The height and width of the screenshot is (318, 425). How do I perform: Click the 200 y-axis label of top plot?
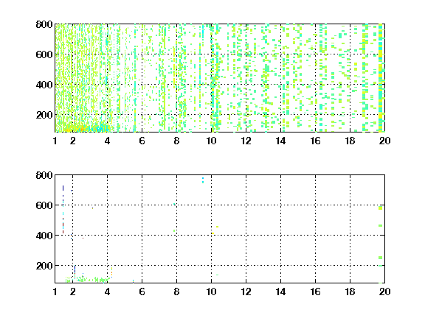click(x=44, y=115)
